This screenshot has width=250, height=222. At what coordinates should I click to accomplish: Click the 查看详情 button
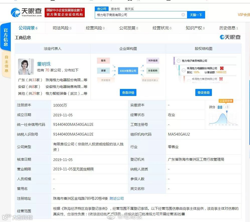click(128, 92)
